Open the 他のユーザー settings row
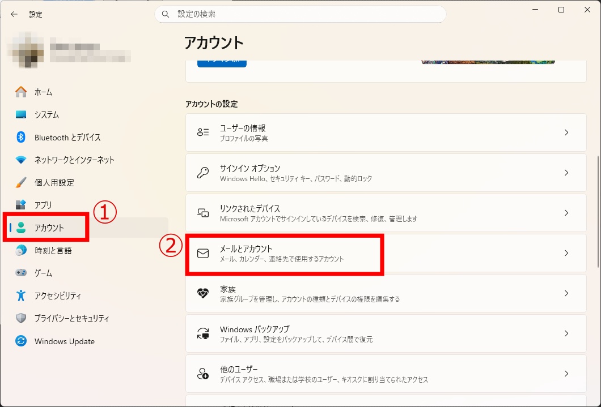Screen dimensions: 601x407 click(x=386, y=374)
